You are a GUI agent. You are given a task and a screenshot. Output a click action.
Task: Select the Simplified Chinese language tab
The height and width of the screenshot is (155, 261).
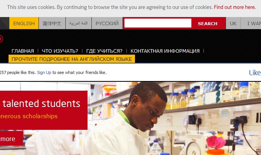52,23
